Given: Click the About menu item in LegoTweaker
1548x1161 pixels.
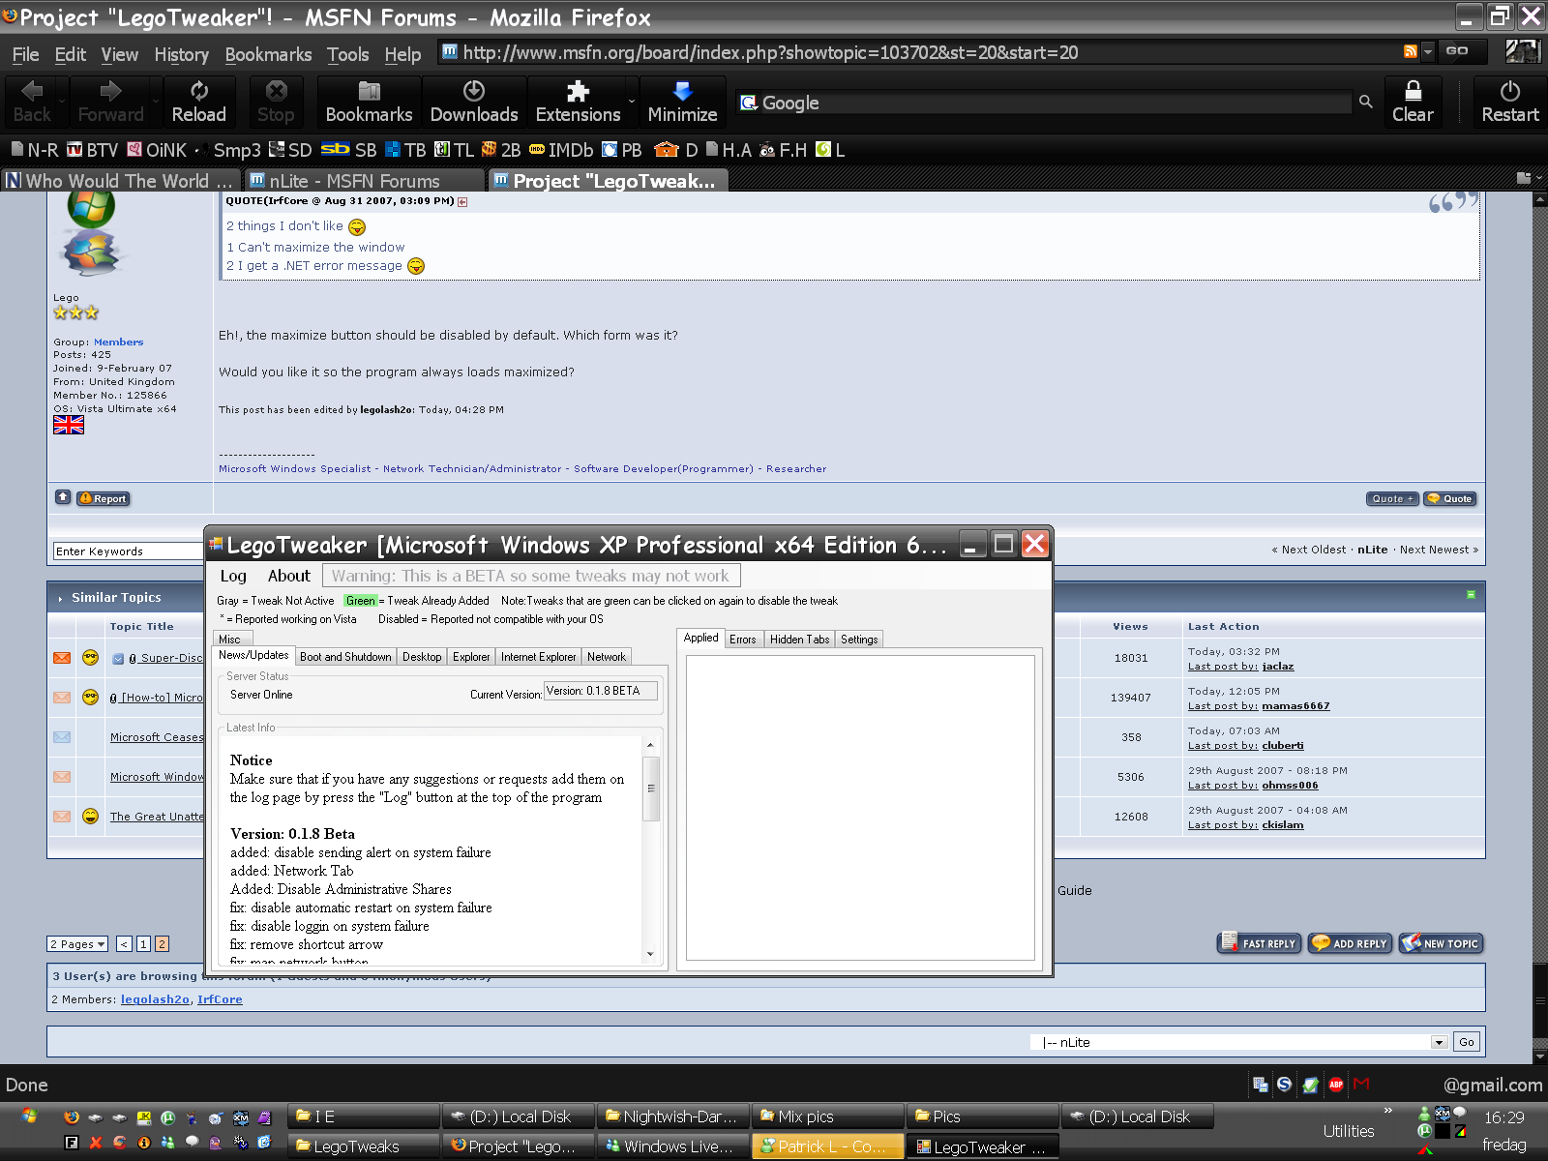Looking at the screenshot, I should point(289,576).
